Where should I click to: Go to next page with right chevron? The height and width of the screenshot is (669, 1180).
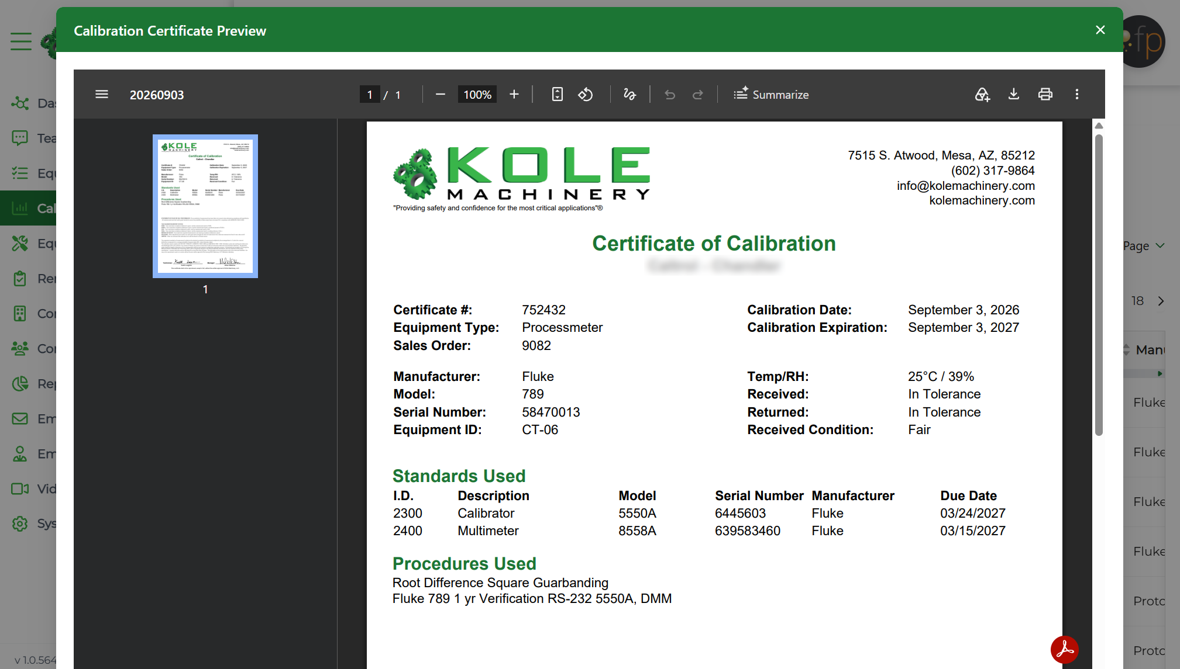click(x=1161, y=301)
